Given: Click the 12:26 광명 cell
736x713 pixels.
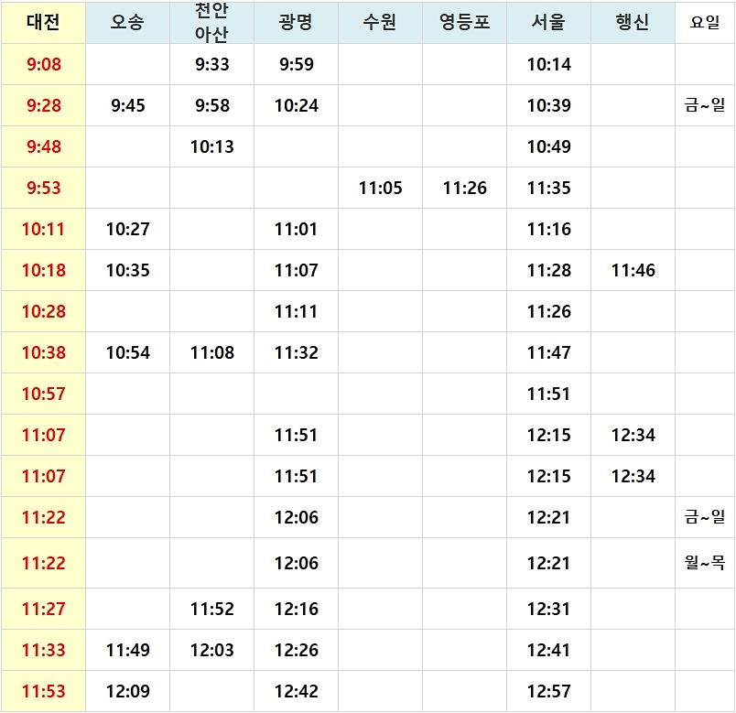Looking at the screenshot, I should pyautogui.click(x=296, y=650).
